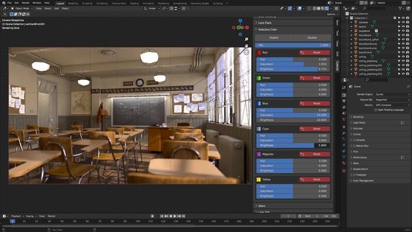Expand the Sampling render panel
This screenshot has width=412, height=232.
380,117
